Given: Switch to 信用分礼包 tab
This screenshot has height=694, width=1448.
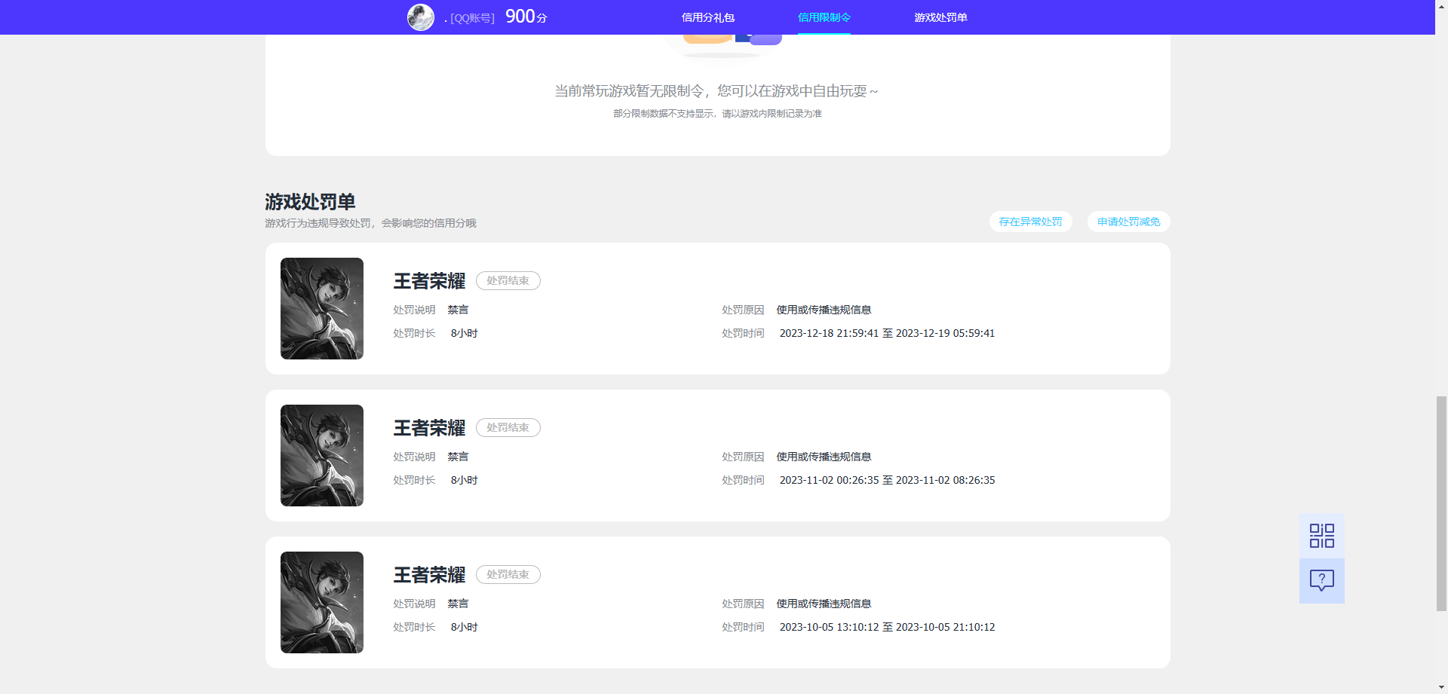Looking at the screenshot, I should pyautogui.click(x=707, y=17).
